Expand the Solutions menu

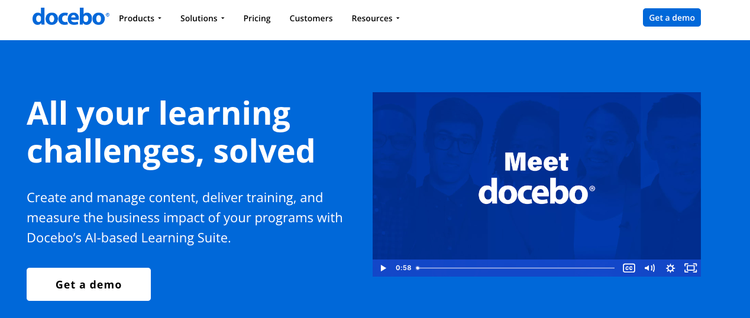202,18
